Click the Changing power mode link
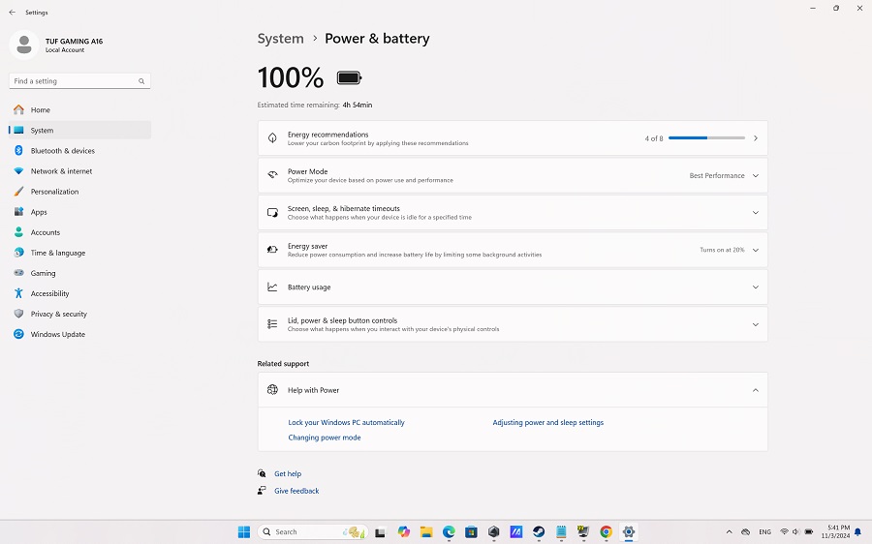The width and height of the screenshot is (872, 544). tap(324, 438)
